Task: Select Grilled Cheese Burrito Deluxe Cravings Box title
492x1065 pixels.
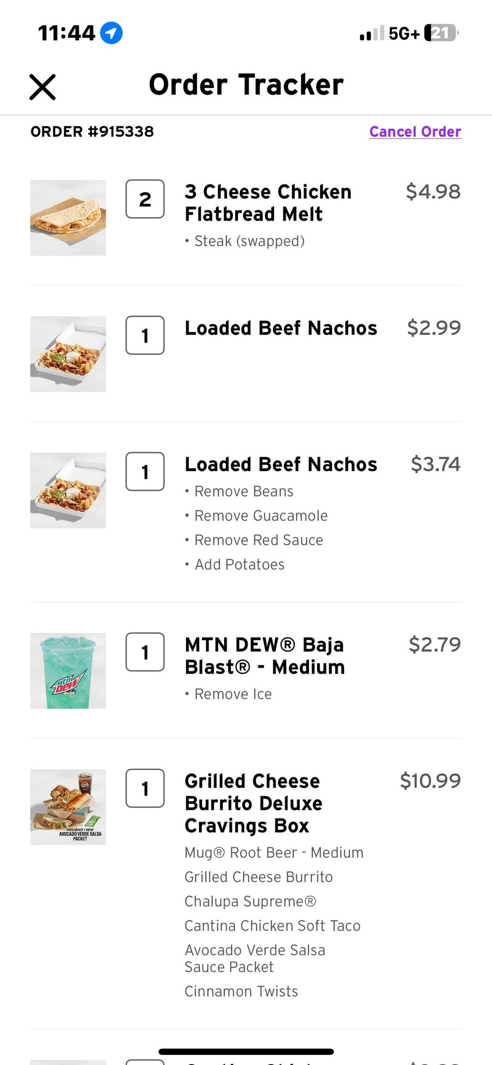Action: pyautogui.click(x=253, y=803)
